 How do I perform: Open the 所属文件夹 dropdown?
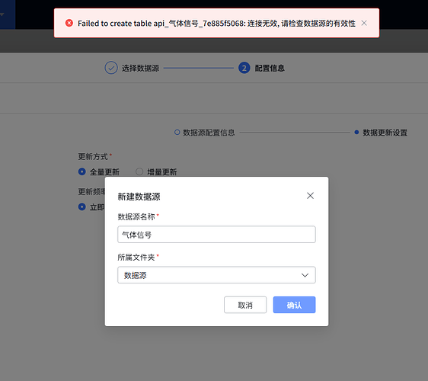[x=216, y=275]
